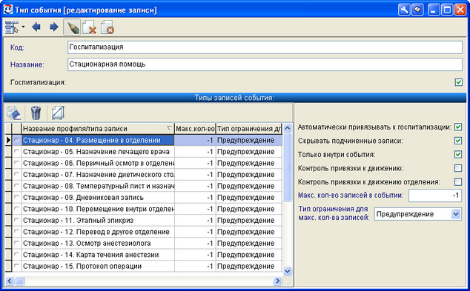470x291 pixels.
Task: Click the table's vertical scrollbar down arrow
Action: [287, 271]
